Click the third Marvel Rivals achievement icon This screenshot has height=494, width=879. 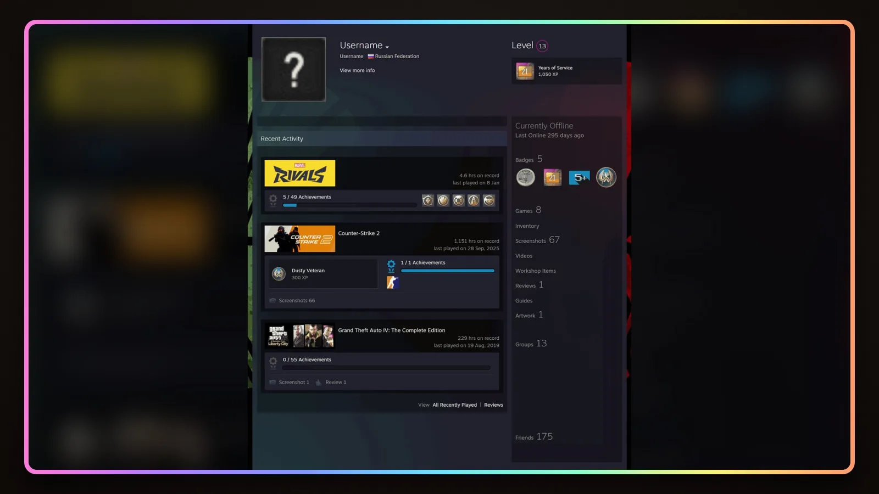click(459, 200)
